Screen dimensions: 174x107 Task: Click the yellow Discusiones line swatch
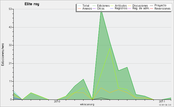[129, 6]
